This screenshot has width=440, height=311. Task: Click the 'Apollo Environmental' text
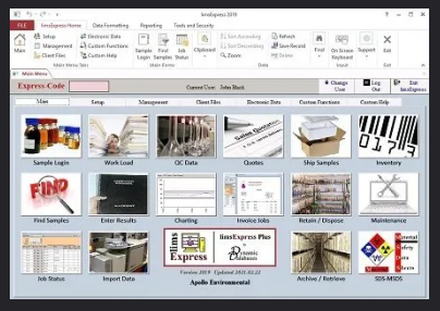click(220, 282)
